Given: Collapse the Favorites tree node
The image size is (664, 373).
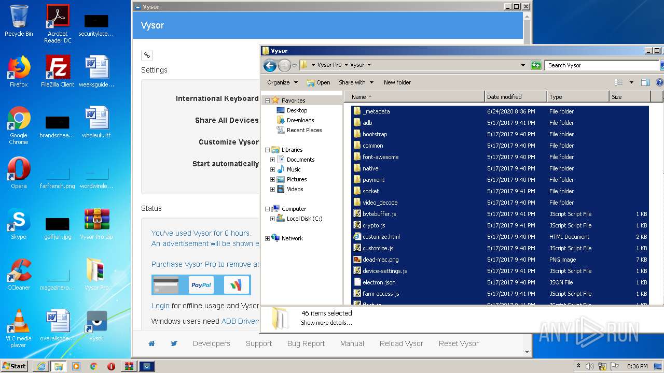Looking at the screenshot, I should tap(268, 101).
